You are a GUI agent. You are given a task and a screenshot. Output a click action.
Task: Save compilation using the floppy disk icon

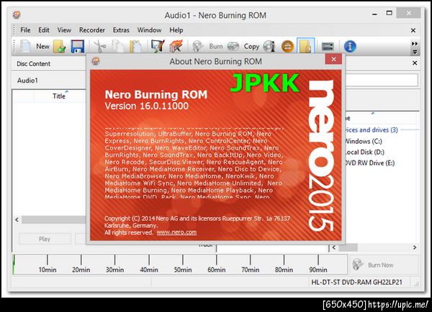tap(78, 46)
